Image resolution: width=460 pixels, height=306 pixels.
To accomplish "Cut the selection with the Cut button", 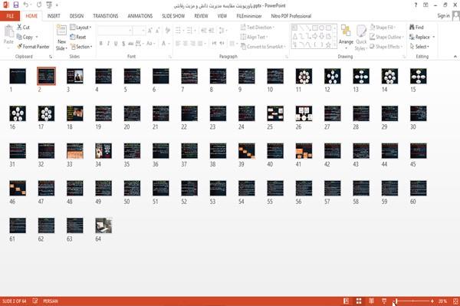I will tap(23, 28).
